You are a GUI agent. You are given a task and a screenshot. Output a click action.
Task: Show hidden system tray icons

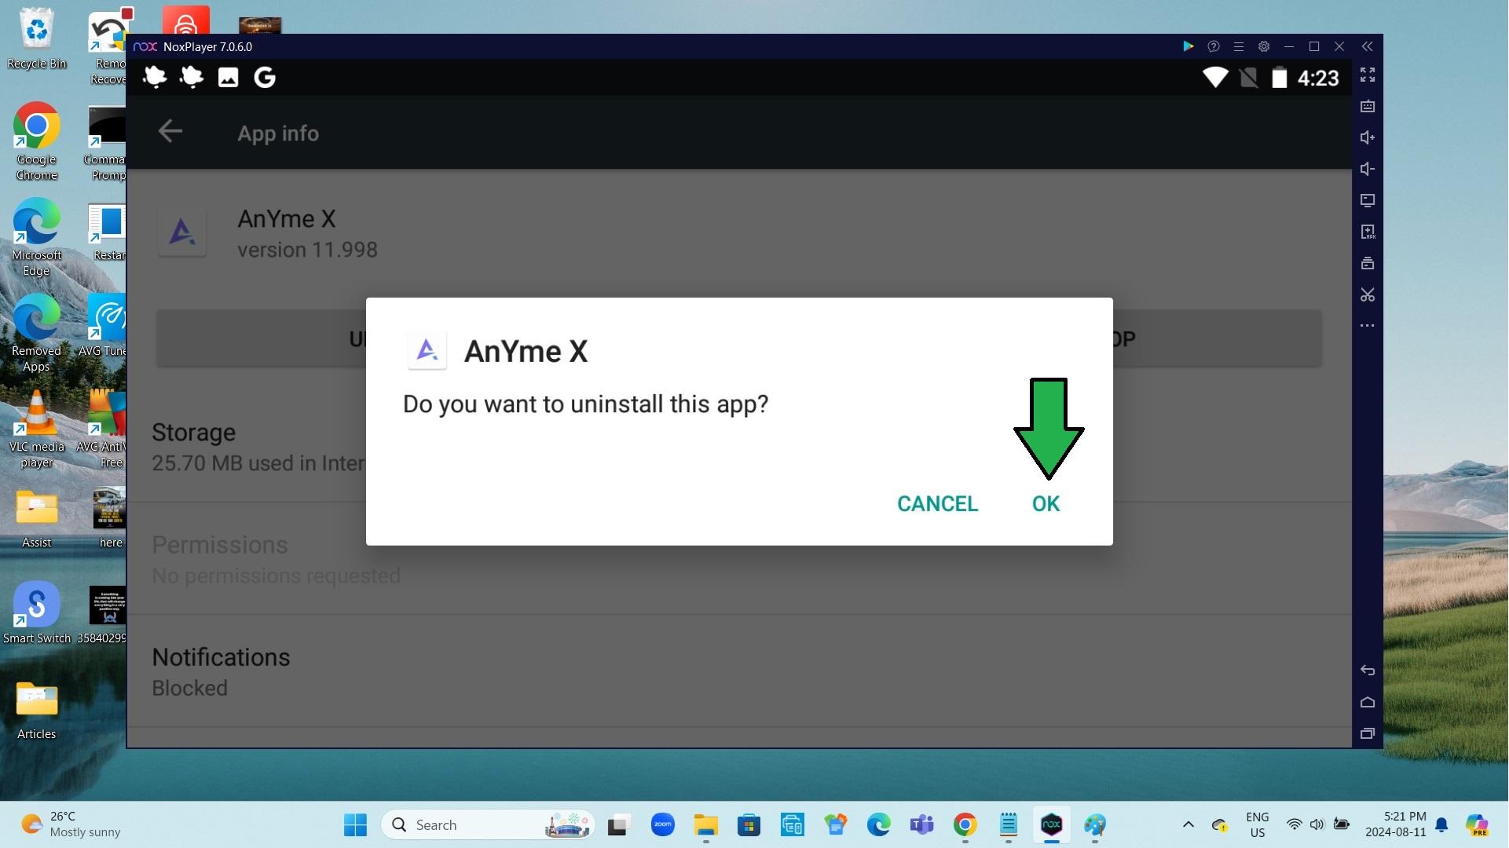(1188, 824)
